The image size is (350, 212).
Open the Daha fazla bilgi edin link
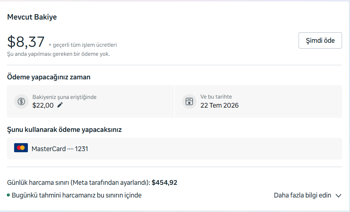[302, 195]
